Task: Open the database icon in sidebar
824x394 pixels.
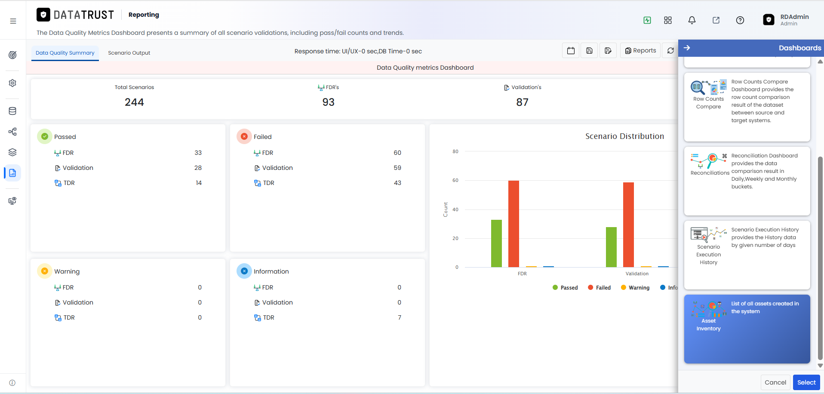Action: click(12, 111)
